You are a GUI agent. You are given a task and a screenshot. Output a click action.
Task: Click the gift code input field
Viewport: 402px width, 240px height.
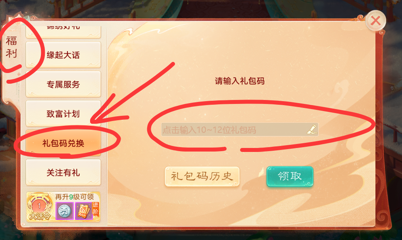pos(240,129)
